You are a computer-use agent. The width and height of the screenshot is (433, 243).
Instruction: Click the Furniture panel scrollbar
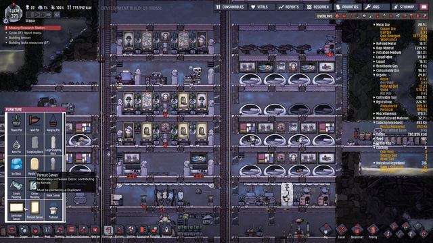[64, 167]
